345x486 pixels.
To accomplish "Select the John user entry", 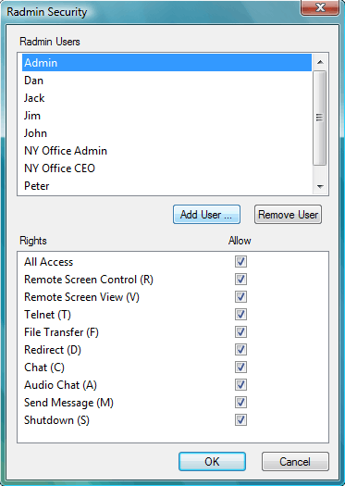I will click(166, 133).
